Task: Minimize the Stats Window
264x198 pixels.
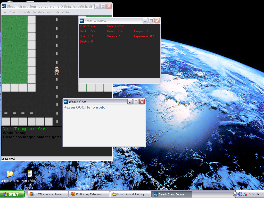Action: tap(145, 21)
